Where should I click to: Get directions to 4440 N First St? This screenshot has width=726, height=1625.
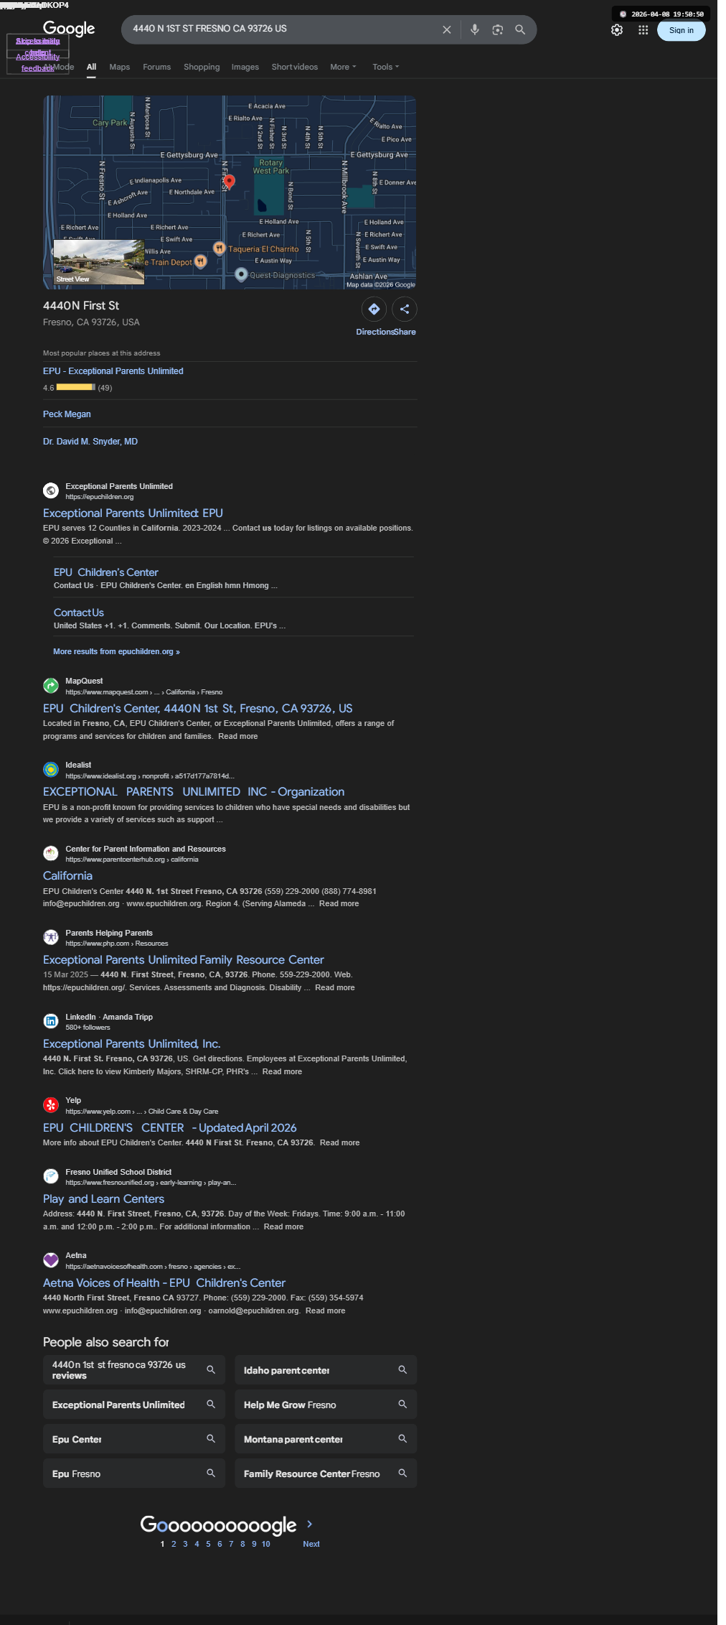(374, 309)
